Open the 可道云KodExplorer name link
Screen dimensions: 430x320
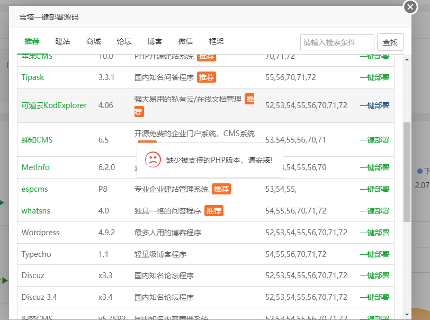pyautogui.click(x=54, y=105)
